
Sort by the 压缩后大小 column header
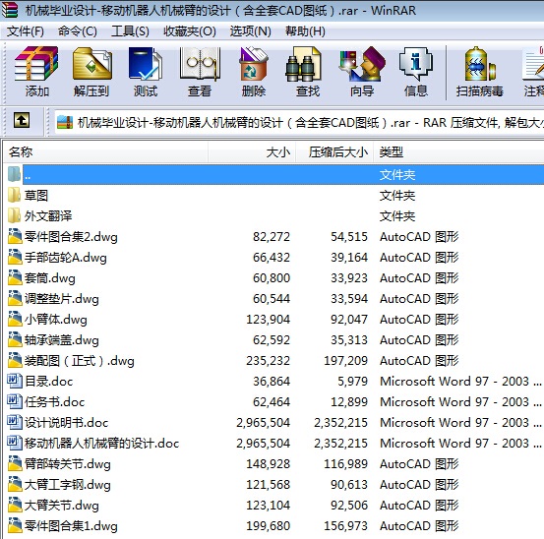click(334, 151)
